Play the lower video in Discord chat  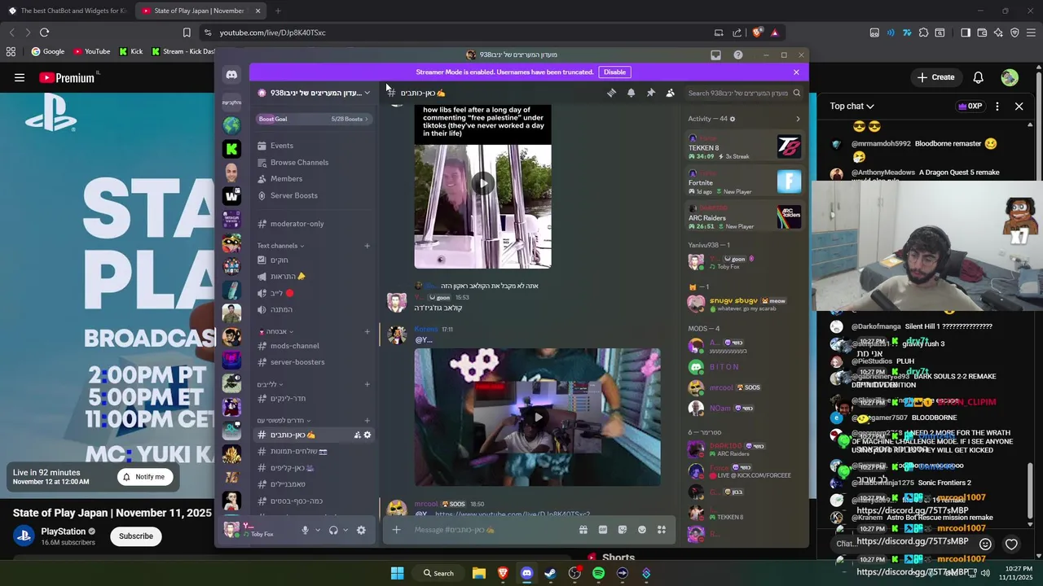(538, 418)
